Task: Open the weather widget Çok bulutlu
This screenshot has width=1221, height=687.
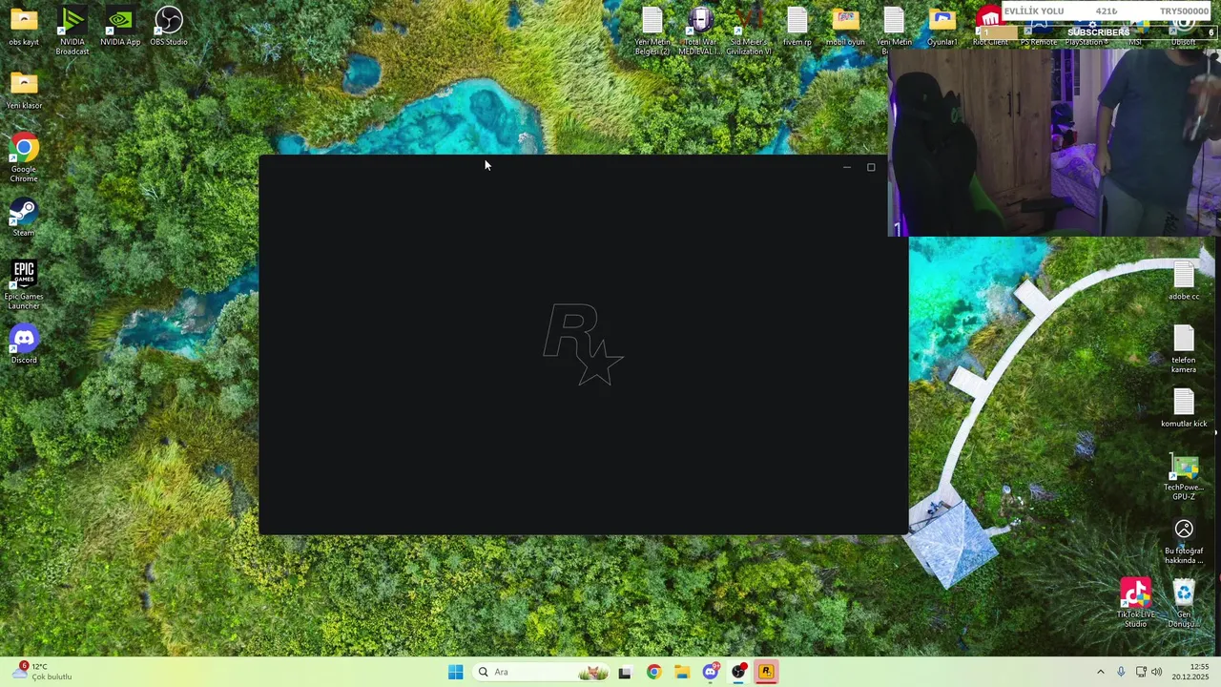Action: 42,672
